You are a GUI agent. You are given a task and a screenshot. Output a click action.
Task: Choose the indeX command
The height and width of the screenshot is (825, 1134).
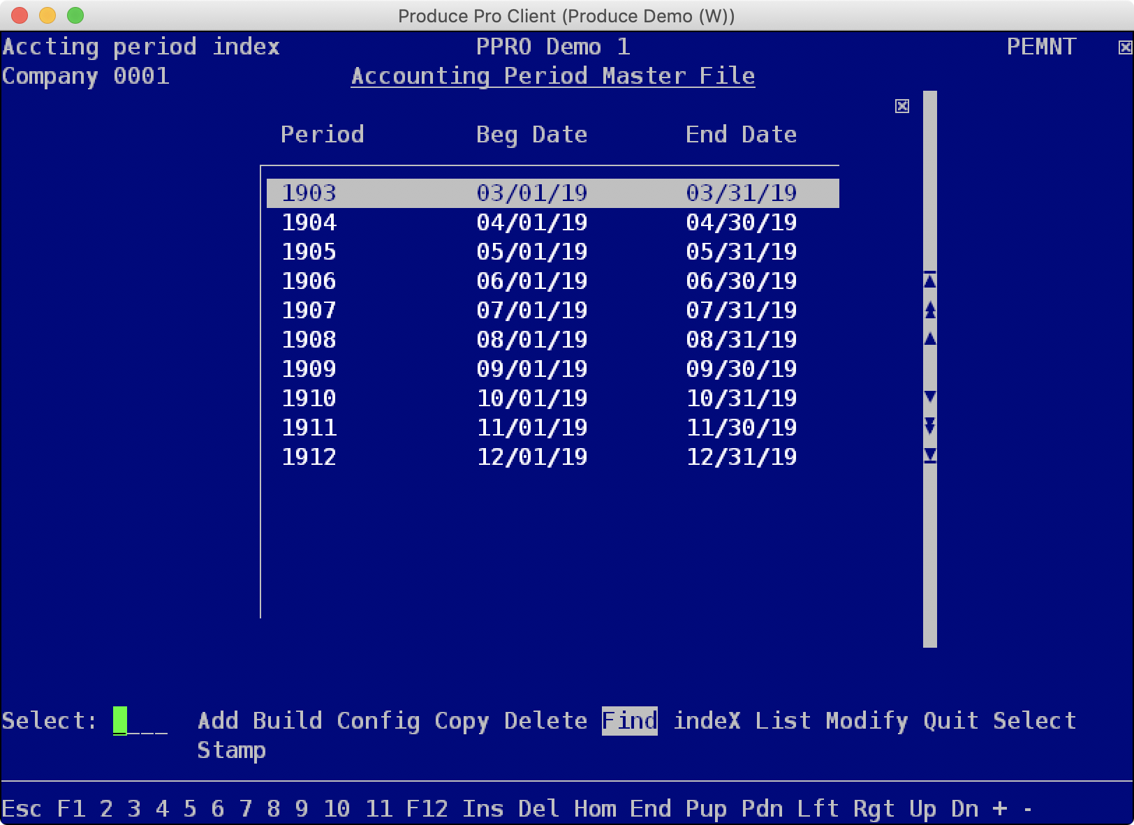point(707,720)
